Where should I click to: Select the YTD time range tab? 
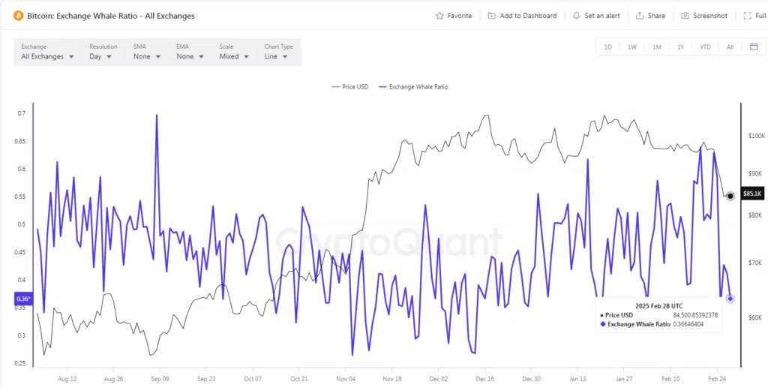click(x=705, y=47)
